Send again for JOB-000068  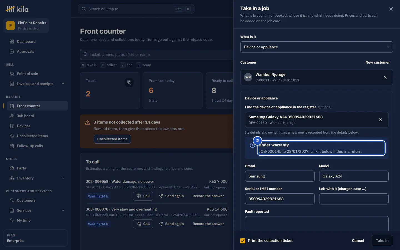[x=171, y=196]
